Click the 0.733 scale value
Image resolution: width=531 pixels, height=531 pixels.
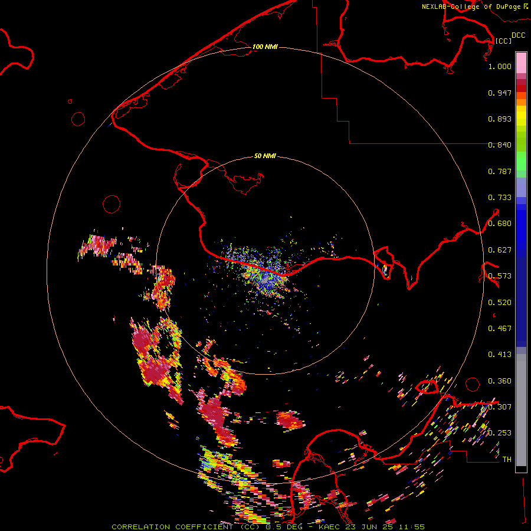click(500, 198)
